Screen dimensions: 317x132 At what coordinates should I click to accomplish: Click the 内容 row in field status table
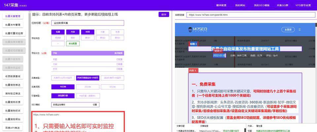click(x=88, y=64)
